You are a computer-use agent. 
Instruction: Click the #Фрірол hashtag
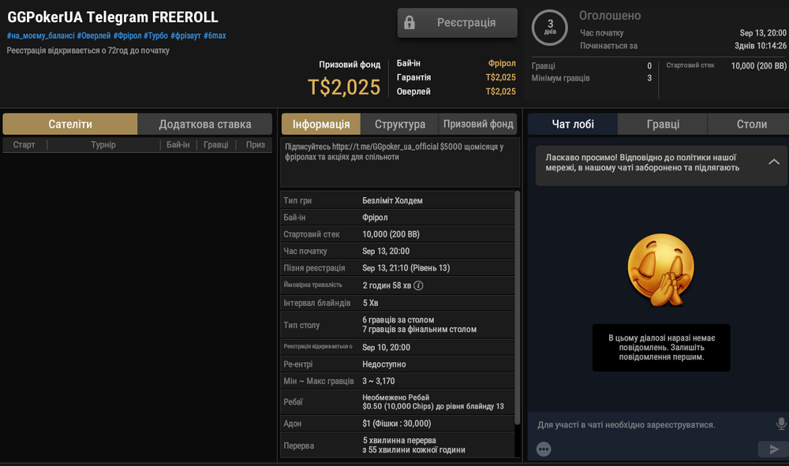point(127,35)
